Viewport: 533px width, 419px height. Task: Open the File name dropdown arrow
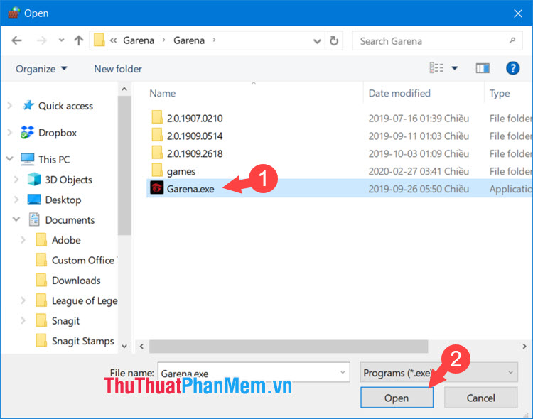click(x=343, y=372)
